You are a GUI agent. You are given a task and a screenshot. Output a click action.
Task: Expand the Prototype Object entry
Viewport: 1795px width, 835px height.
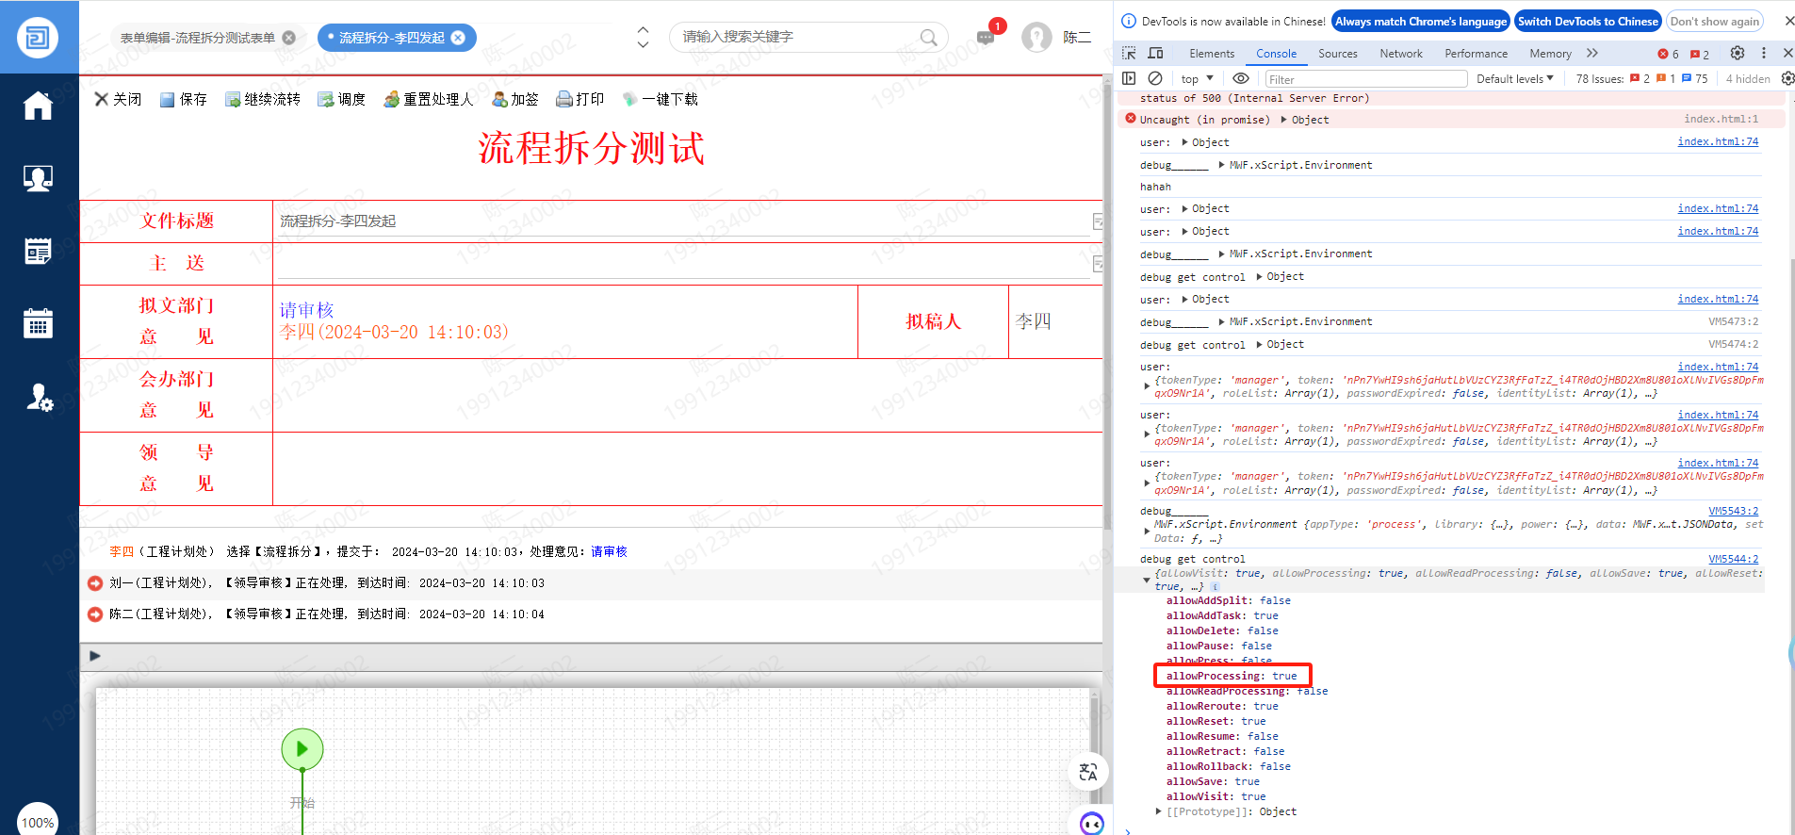[x=1158, y=811]
